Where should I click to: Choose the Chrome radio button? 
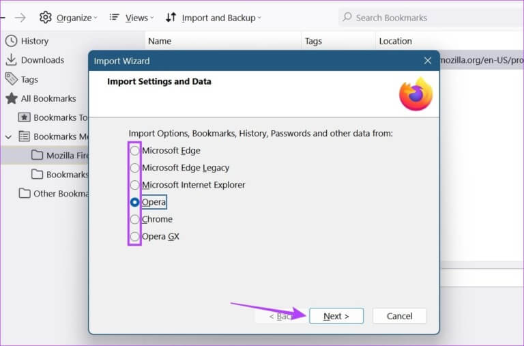coord(134,219)
